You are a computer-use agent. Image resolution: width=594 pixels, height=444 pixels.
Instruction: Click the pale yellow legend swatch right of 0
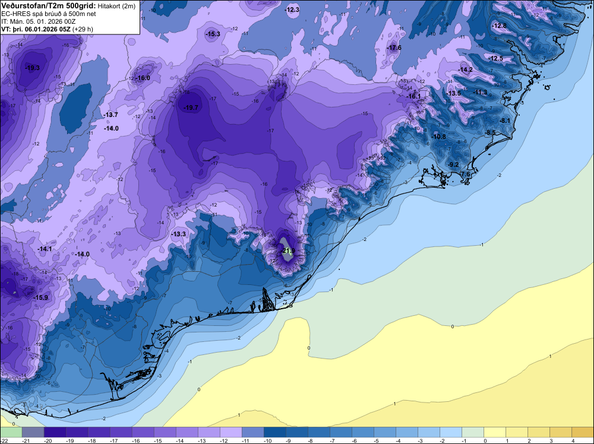tap(495, 432)
